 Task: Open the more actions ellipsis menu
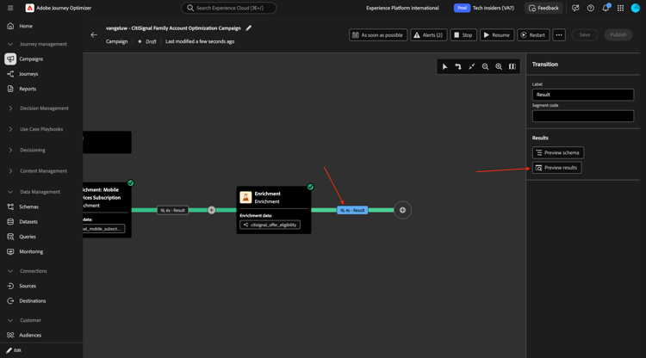click(559, 35)
